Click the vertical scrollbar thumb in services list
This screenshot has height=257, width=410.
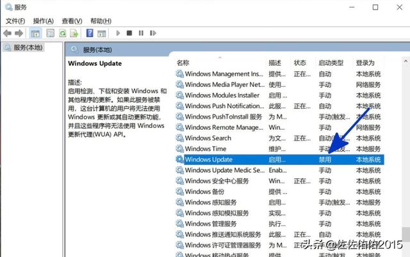[406, 234]
